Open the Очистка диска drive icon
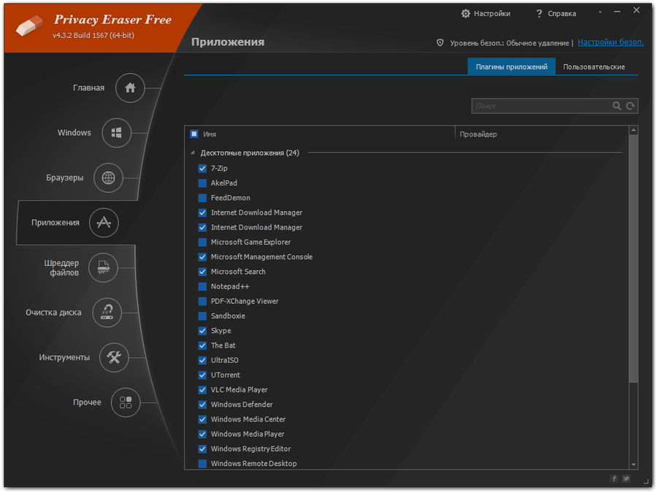Viewport: 657px width, 493px height. pos(107,313)
